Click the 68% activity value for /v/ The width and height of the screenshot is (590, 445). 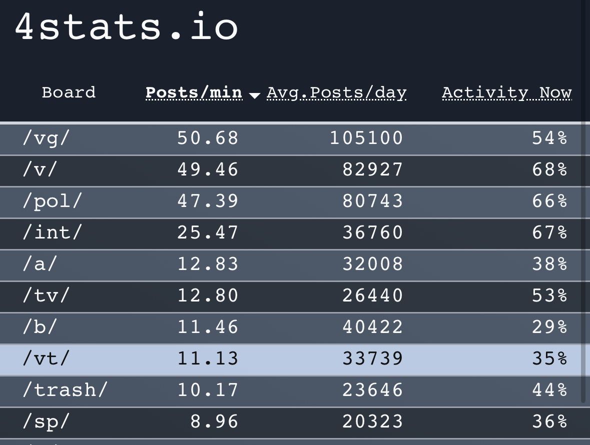[x=550, y=170]
